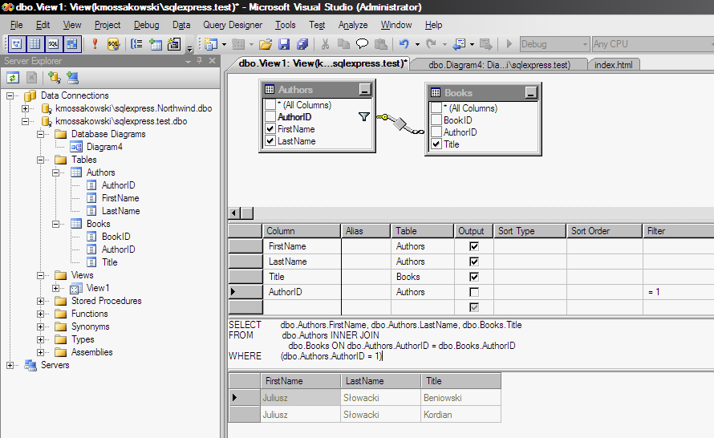This screenshot has width=714, height=438.
Task: Click the Connect to Server icon
Action: pos(72,78)
